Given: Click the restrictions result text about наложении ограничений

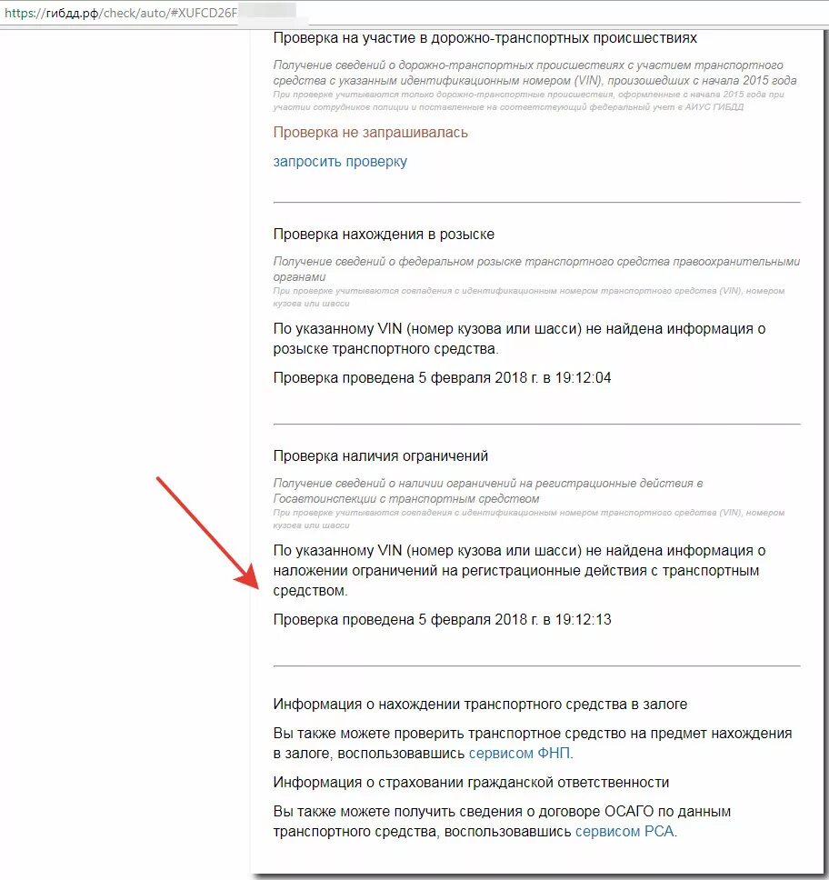Looking at the screenshot, I should (519, 570).
